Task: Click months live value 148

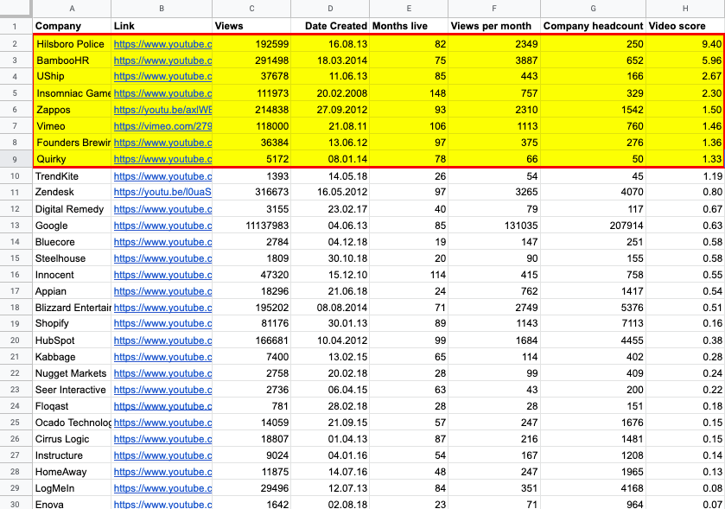Action: point(409,93)
